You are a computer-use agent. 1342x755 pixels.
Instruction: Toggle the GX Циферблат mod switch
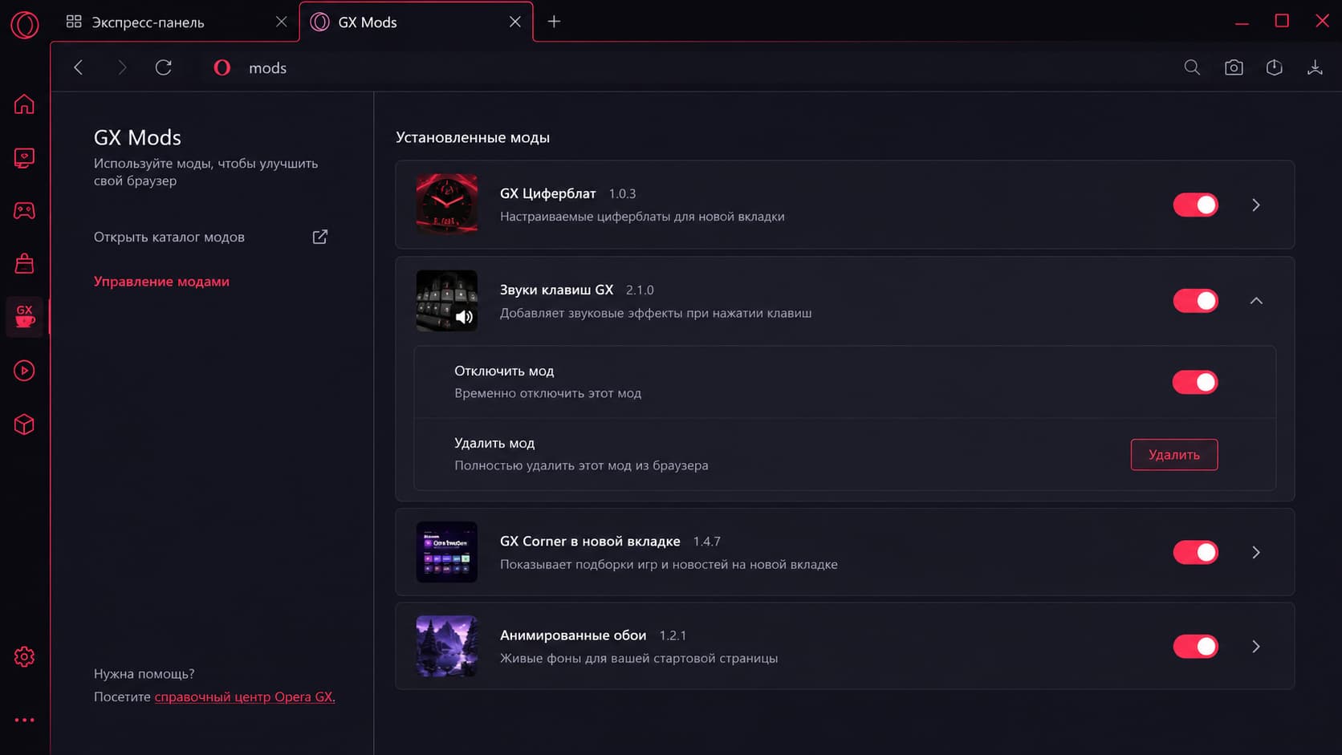[1196, 205]
